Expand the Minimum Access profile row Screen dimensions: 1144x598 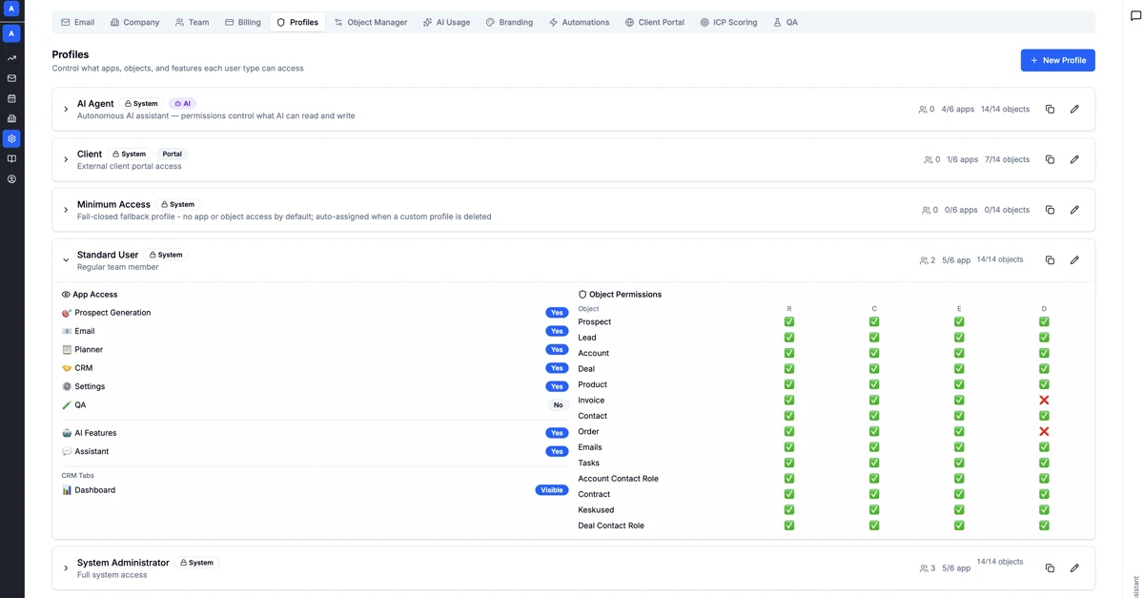[x=66, y=210]
